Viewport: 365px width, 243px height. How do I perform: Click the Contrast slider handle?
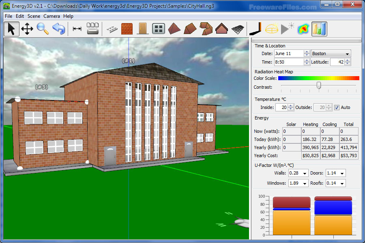coord(319,85)
